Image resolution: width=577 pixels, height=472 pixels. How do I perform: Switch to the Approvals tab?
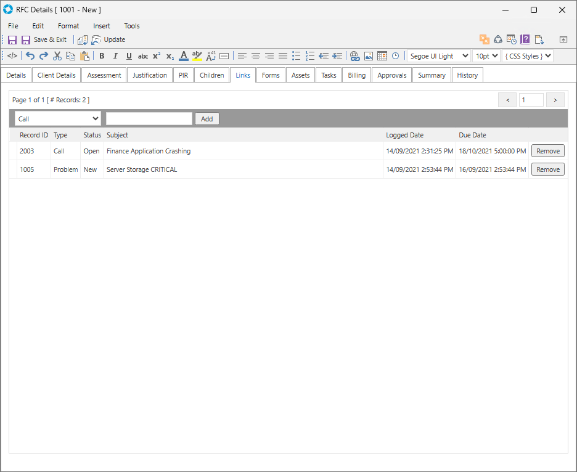tap(392, 75)
